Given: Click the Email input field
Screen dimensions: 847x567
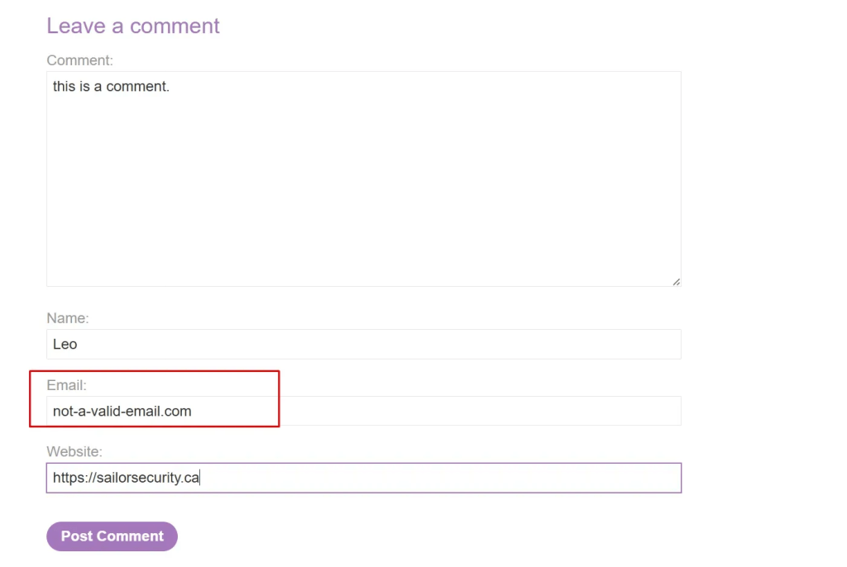Looking at the screenshot, I should [363, 411].
